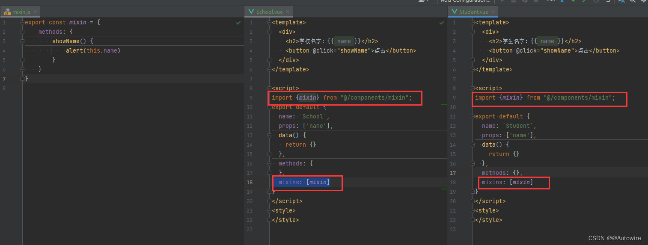Click closing </template> tag in Student.vue
This screenshot has height=245, width=648.
coord(494,69)
